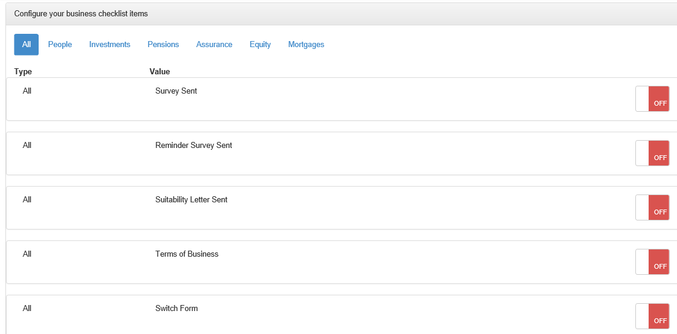Viewport: 677px width, 334px height.
Task: Click the Survey Sent row label
Action: (x=176, y=91)
